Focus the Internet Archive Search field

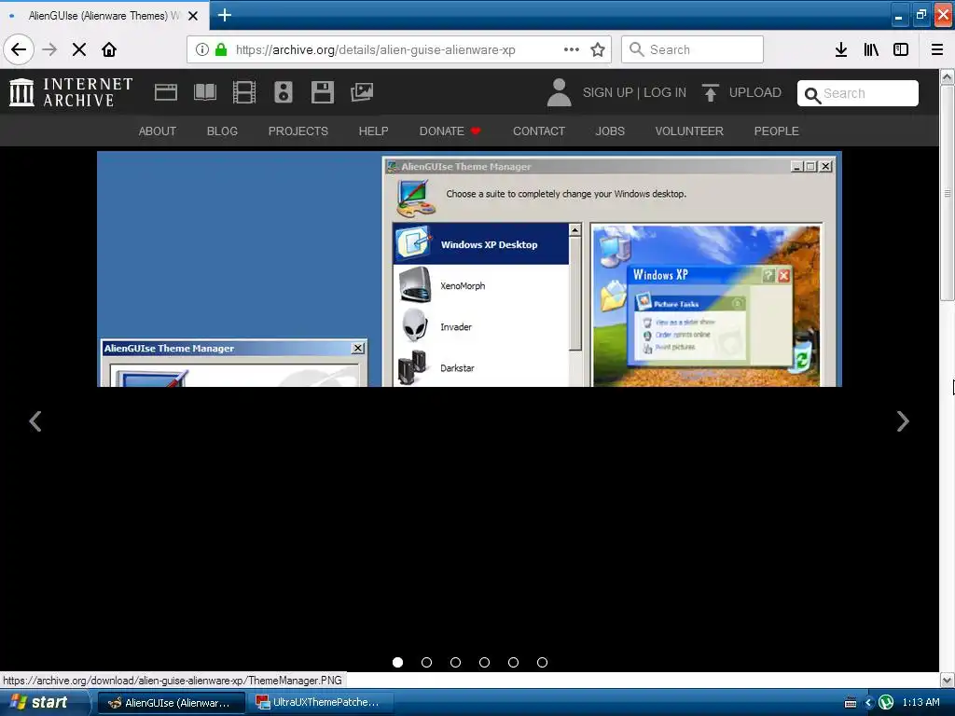[x=858, y=93]
